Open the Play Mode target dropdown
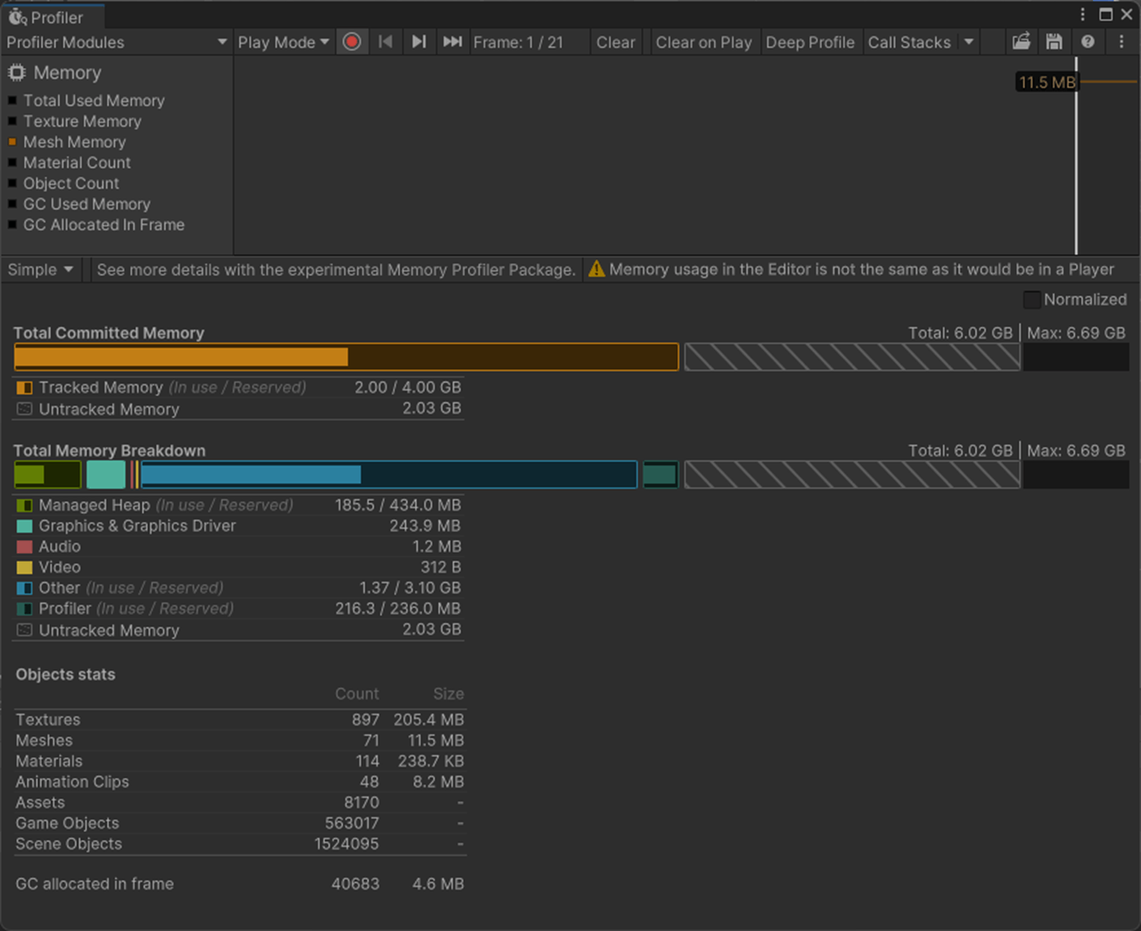The image size is (1141, 931). coord(283,42)
